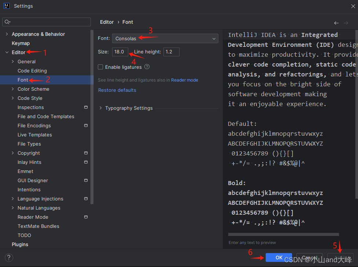This screenshot has width=358, height=267.
Task: Click Editor in the breadcrumb
Action: pyautogui.click(x=107, y=22)
